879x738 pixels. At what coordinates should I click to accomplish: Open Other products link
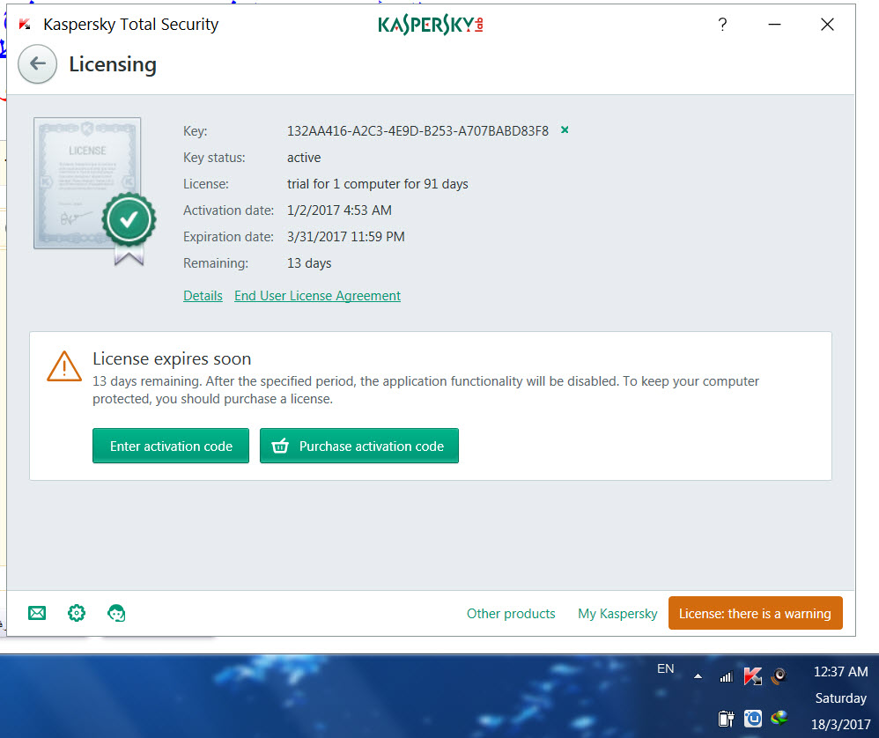pyautogui.click(x=511, y=614)
